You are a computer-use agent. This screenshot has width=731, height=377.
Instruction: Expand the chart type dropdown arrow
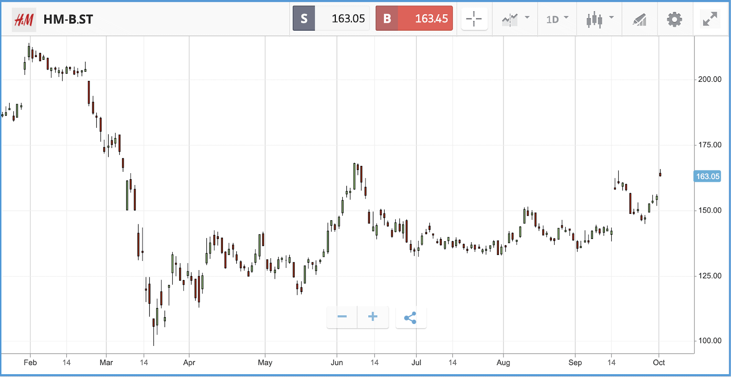click(612, 17)
